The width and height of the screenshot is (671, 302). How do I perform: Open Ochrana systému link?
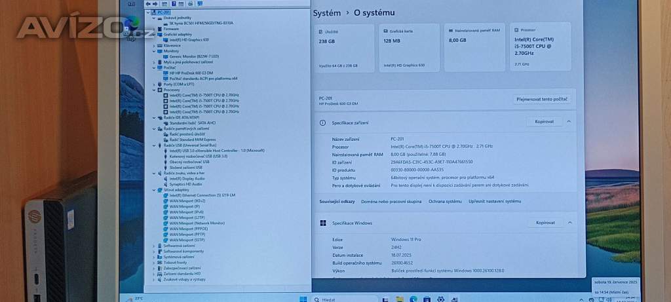tap(445, 202)
